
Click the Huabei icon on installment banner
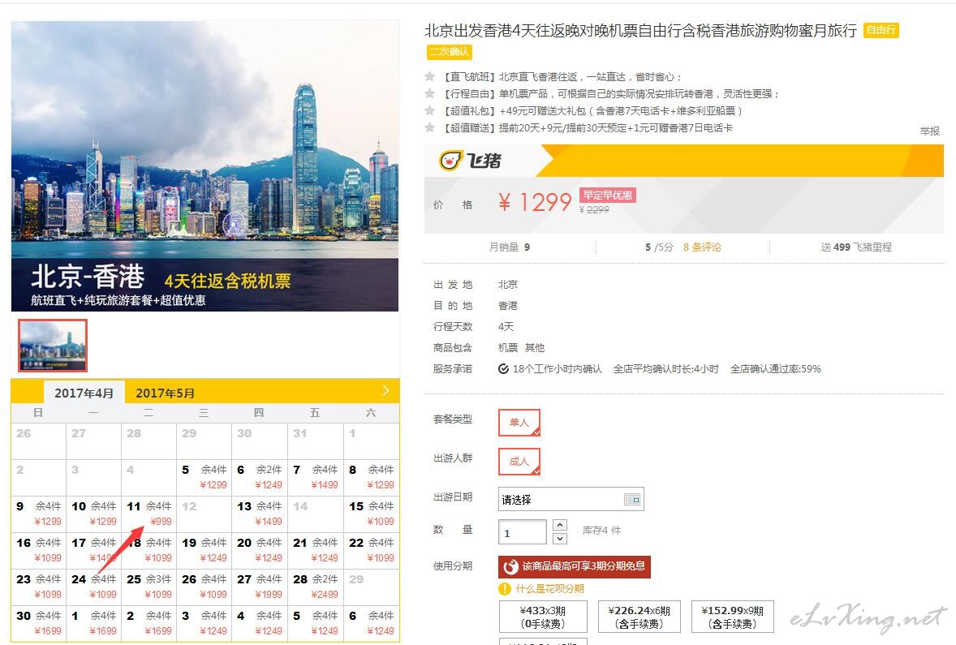pyautogui.click(x=511, y=566)
